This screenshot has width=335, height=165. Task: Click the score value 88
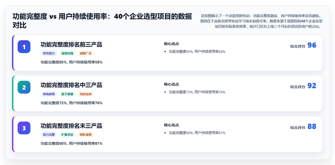(x=312, y=127)
